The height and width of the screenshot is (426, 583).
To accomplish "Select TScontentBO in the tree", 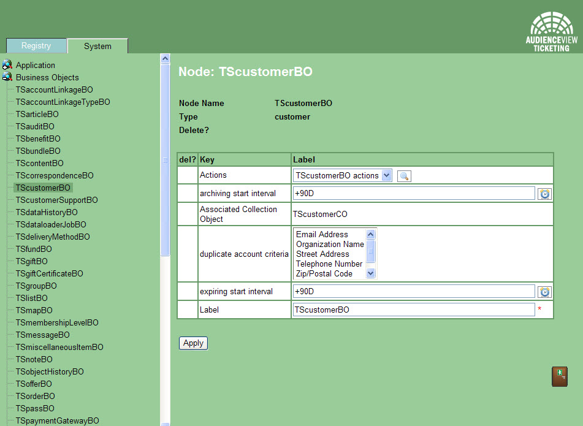I will point(39,163).
